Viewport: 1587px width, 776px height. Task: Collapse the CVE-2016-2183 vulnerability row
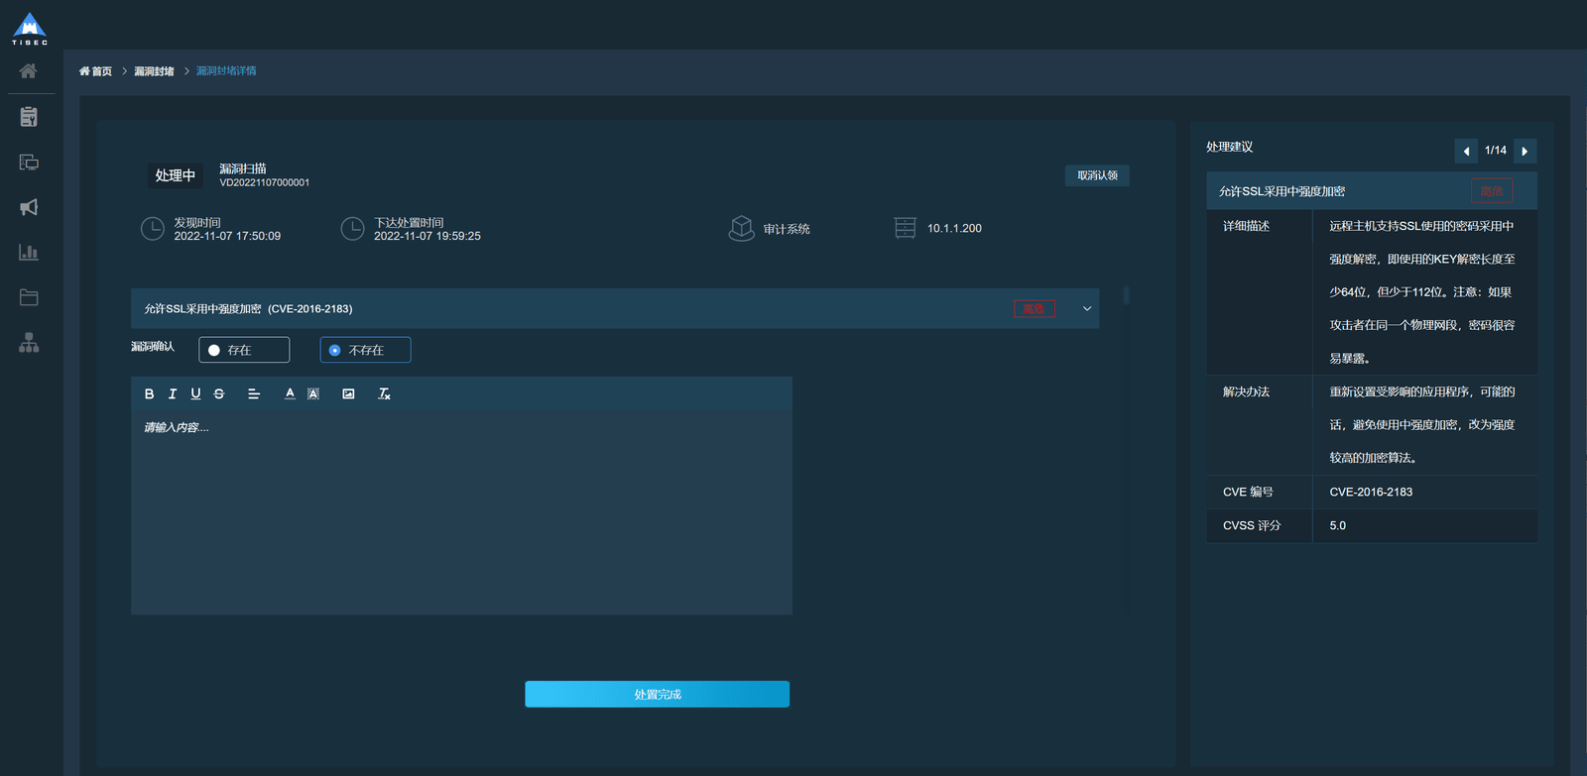point(1087,308)
